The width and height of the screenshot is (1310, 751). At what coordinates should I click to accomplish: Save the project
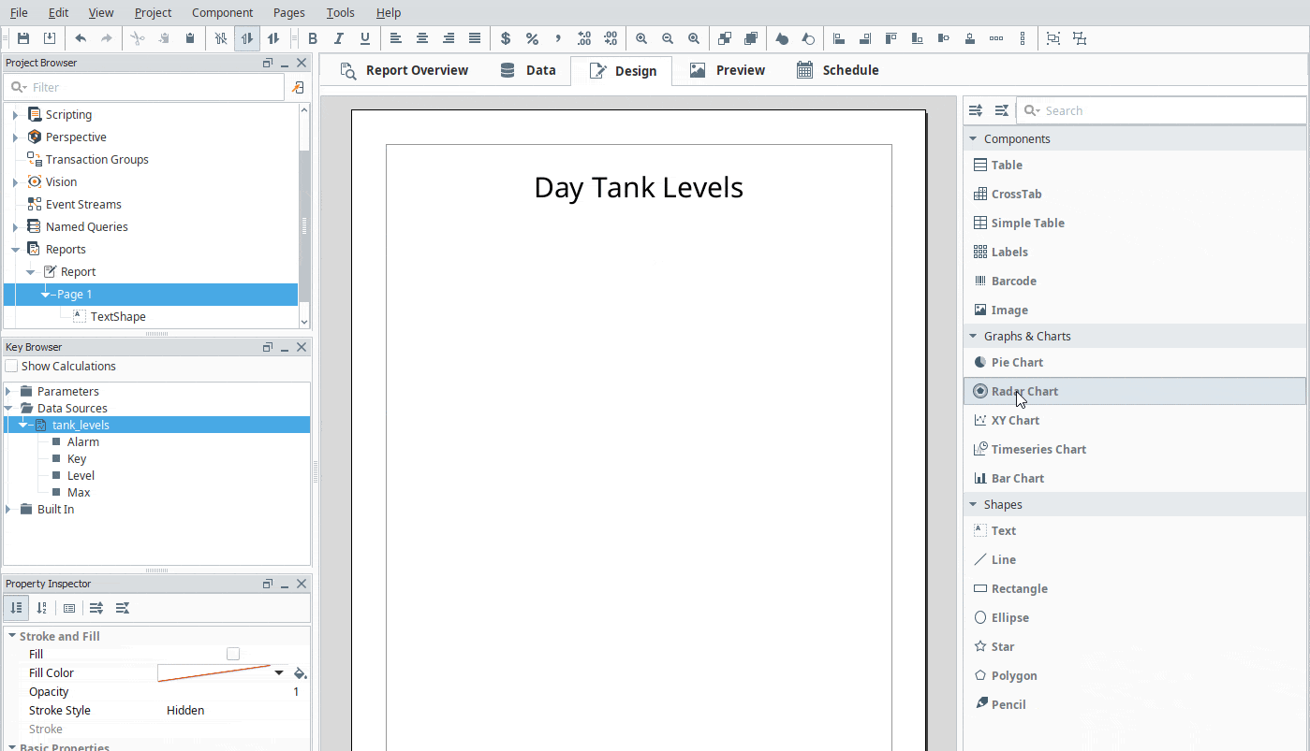[22, 38]
